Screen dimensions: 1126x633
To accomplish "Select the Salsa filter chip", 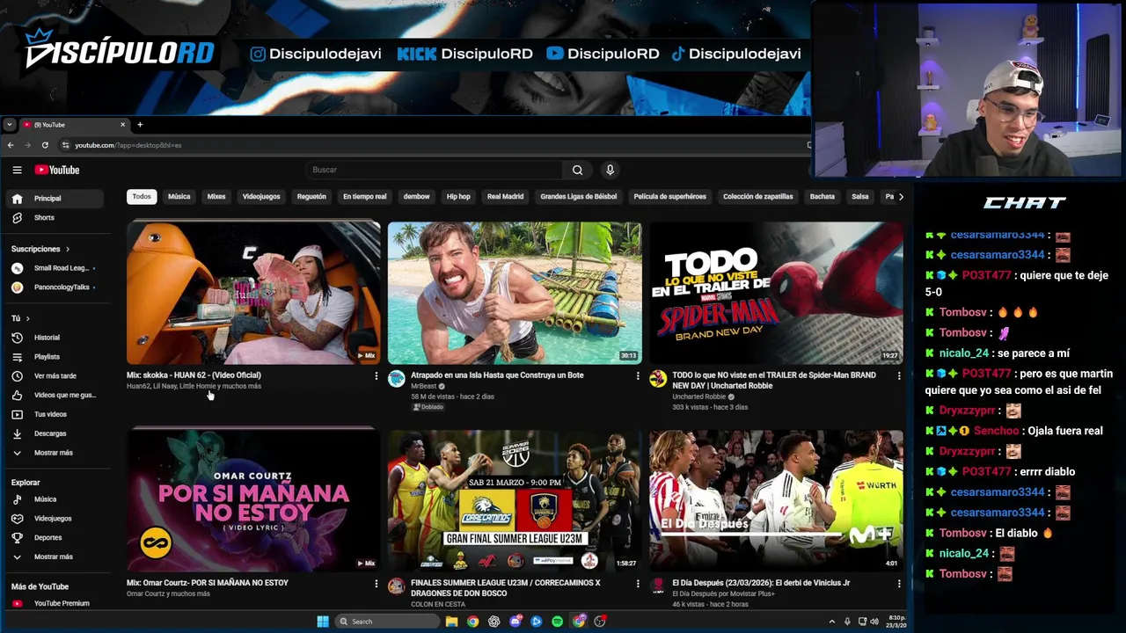I will [x=860, y=197].
